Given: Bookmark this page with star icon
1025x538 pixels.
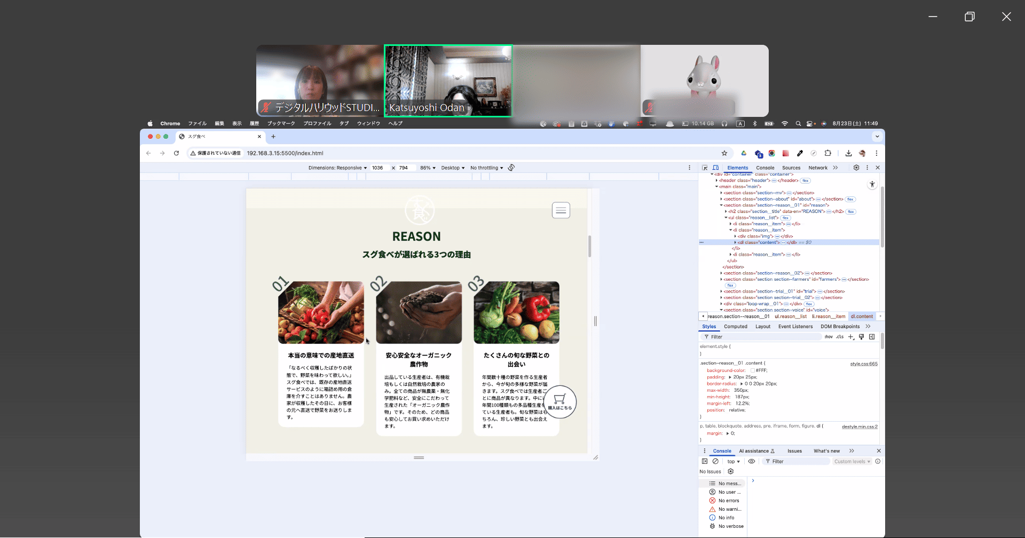Looking at the screenshot, I should click(x=724, y=153).
